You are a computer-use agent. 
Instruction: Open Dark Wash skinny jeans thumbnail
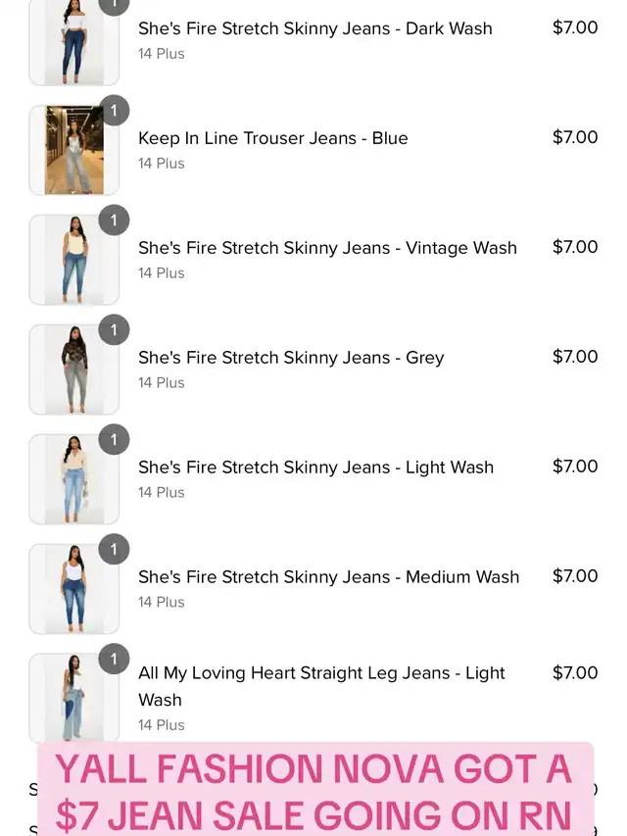click(73, 43)
